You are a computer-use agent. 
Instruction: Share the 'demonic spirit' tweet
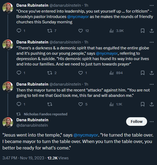click(152, 73)
